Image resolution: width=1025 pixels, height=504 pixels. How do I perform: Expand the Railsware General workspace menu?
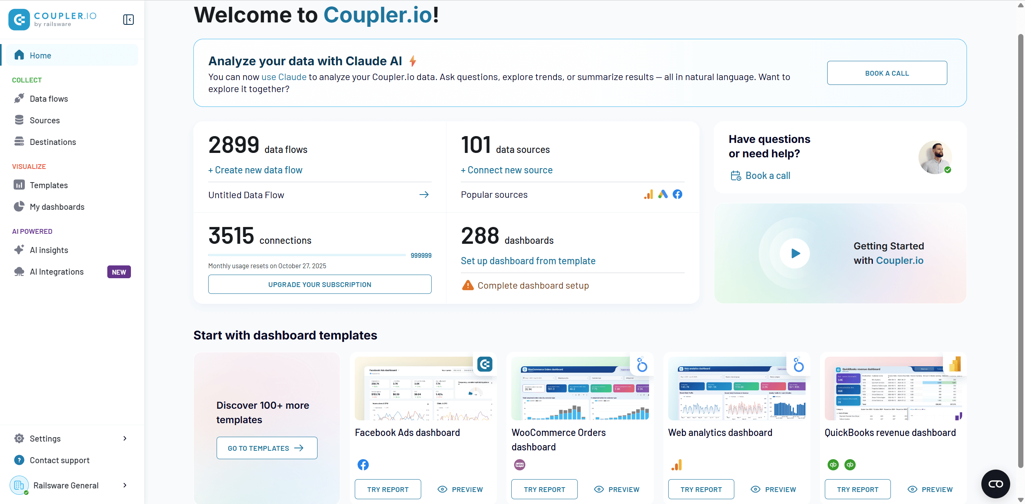point(125,485)
